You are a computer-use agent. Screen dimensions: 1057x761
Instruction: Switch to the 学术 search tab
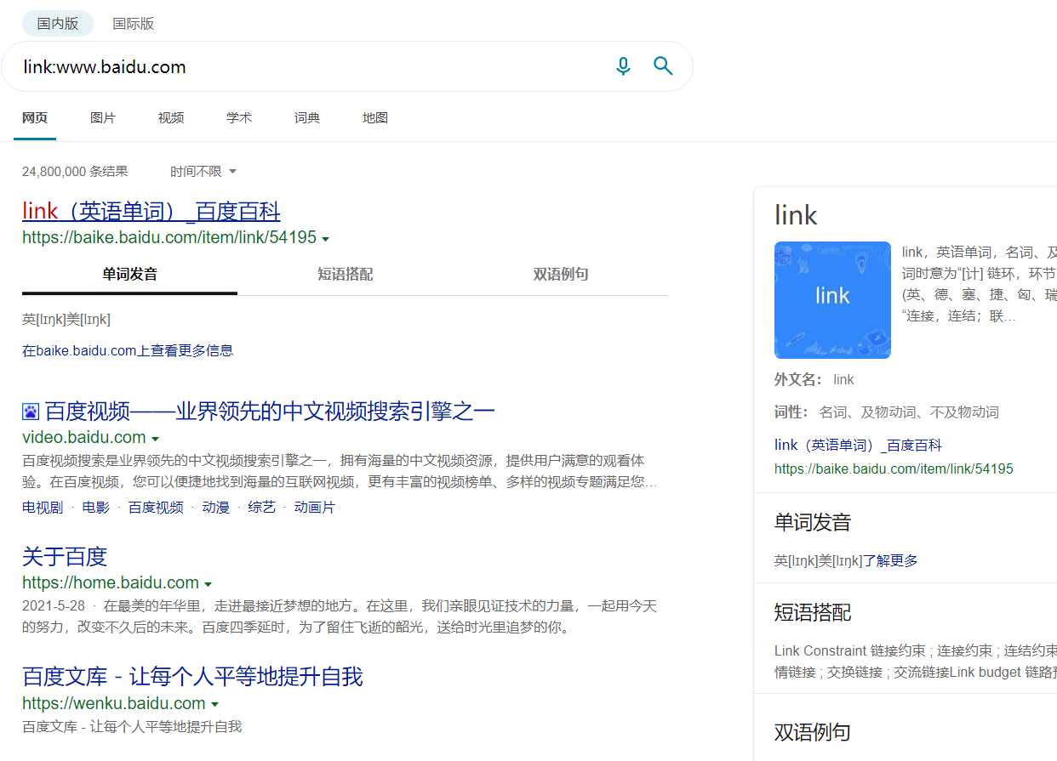[x=239, y=118]
